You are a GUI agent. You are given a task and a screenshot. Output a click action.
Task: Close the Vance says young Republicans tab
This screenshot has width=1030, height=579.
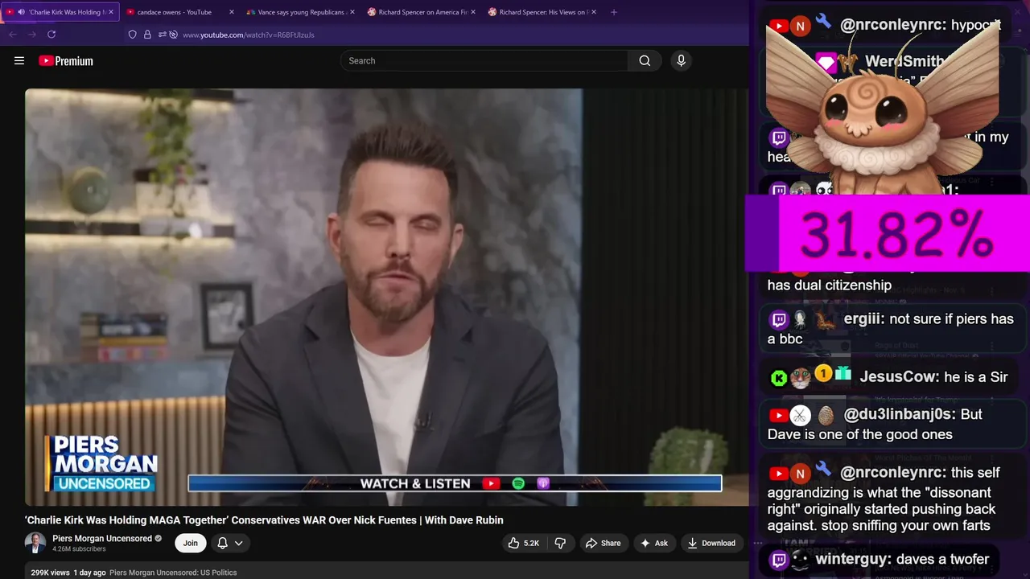(x=352, y=12)
